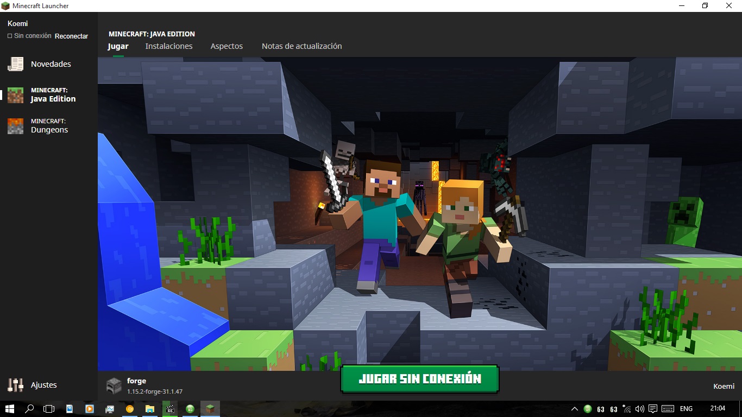This screenshot has width=742, height=417.
Task: Open the Action Center notifications icon
Action: (653, 409)
